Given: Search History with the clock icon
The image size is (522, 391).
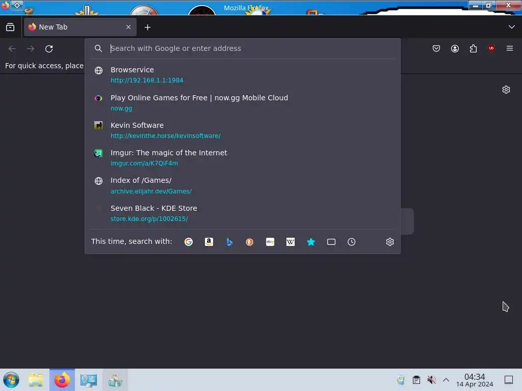Looking at the screenshot, I should click(352, 242).
